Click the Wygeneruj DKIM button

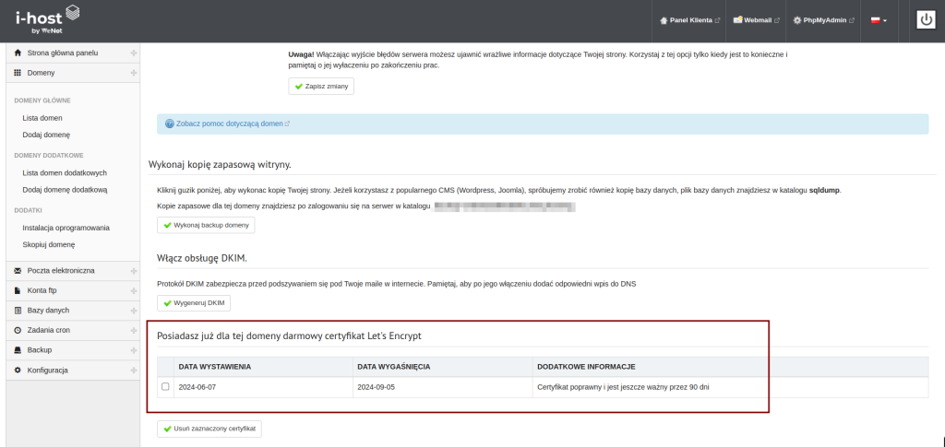[194, 302]
